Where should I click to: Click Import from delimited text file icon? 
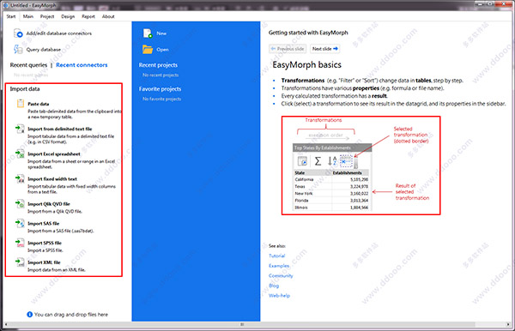click(x=20, y=129)
